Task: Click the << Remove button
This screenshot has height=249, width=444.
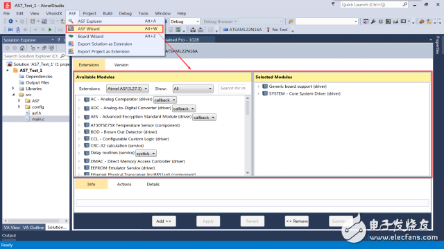Action: coord(296,221)
